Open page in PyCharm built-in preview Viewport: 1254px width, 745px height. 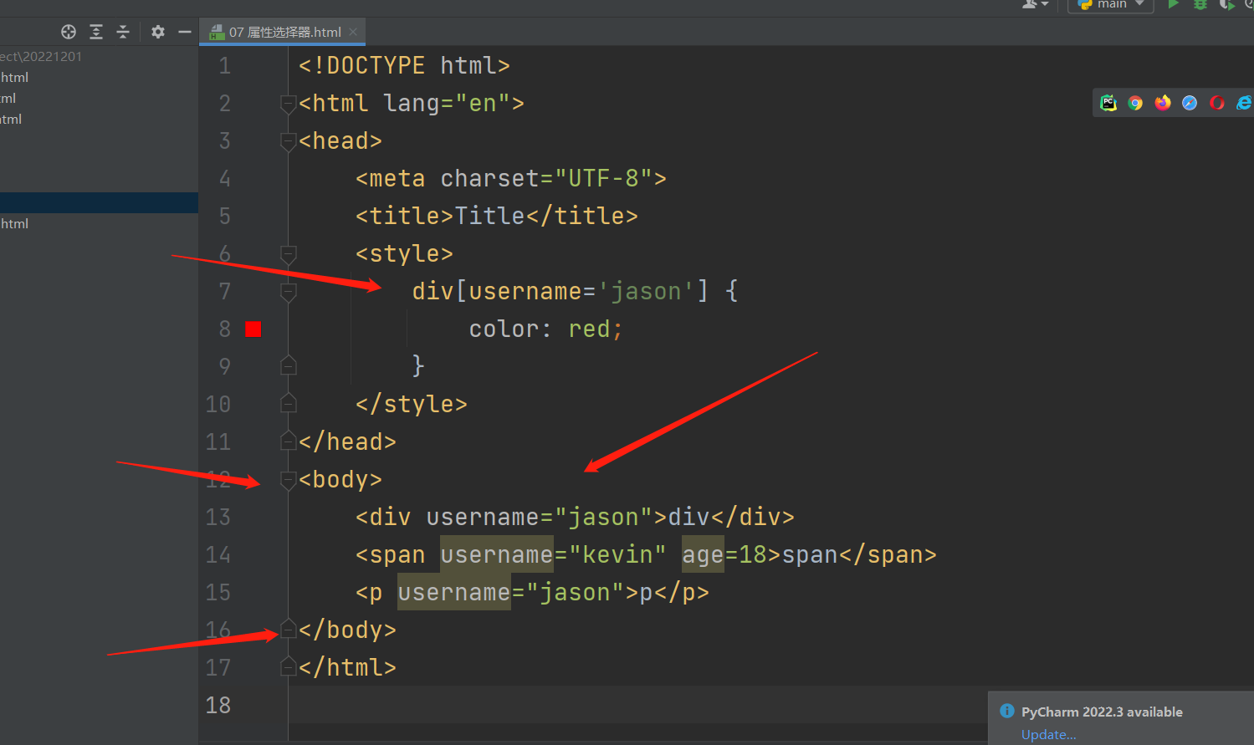pyautogui.click(x=1108, y=103)
